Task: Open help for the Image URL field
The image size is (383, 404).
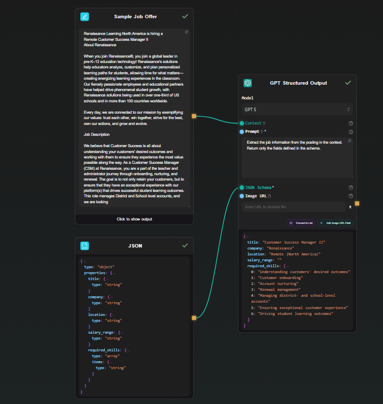Action: (x=351, y=196)
